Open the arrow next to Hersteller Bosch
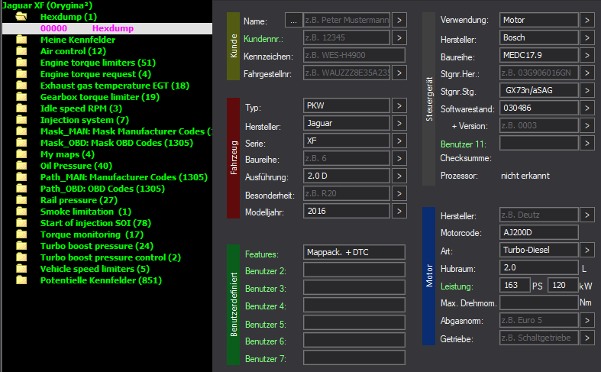601x372 pixels. pyautogui.click(x=587, y=37)
